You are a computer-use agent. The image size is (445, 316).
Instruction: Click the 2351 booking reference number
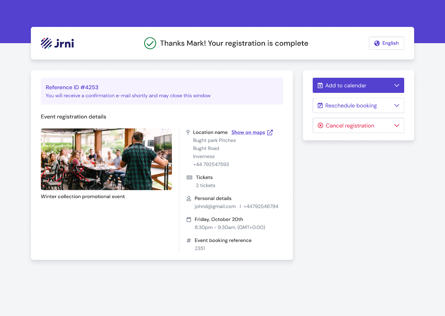coord(200,249)
